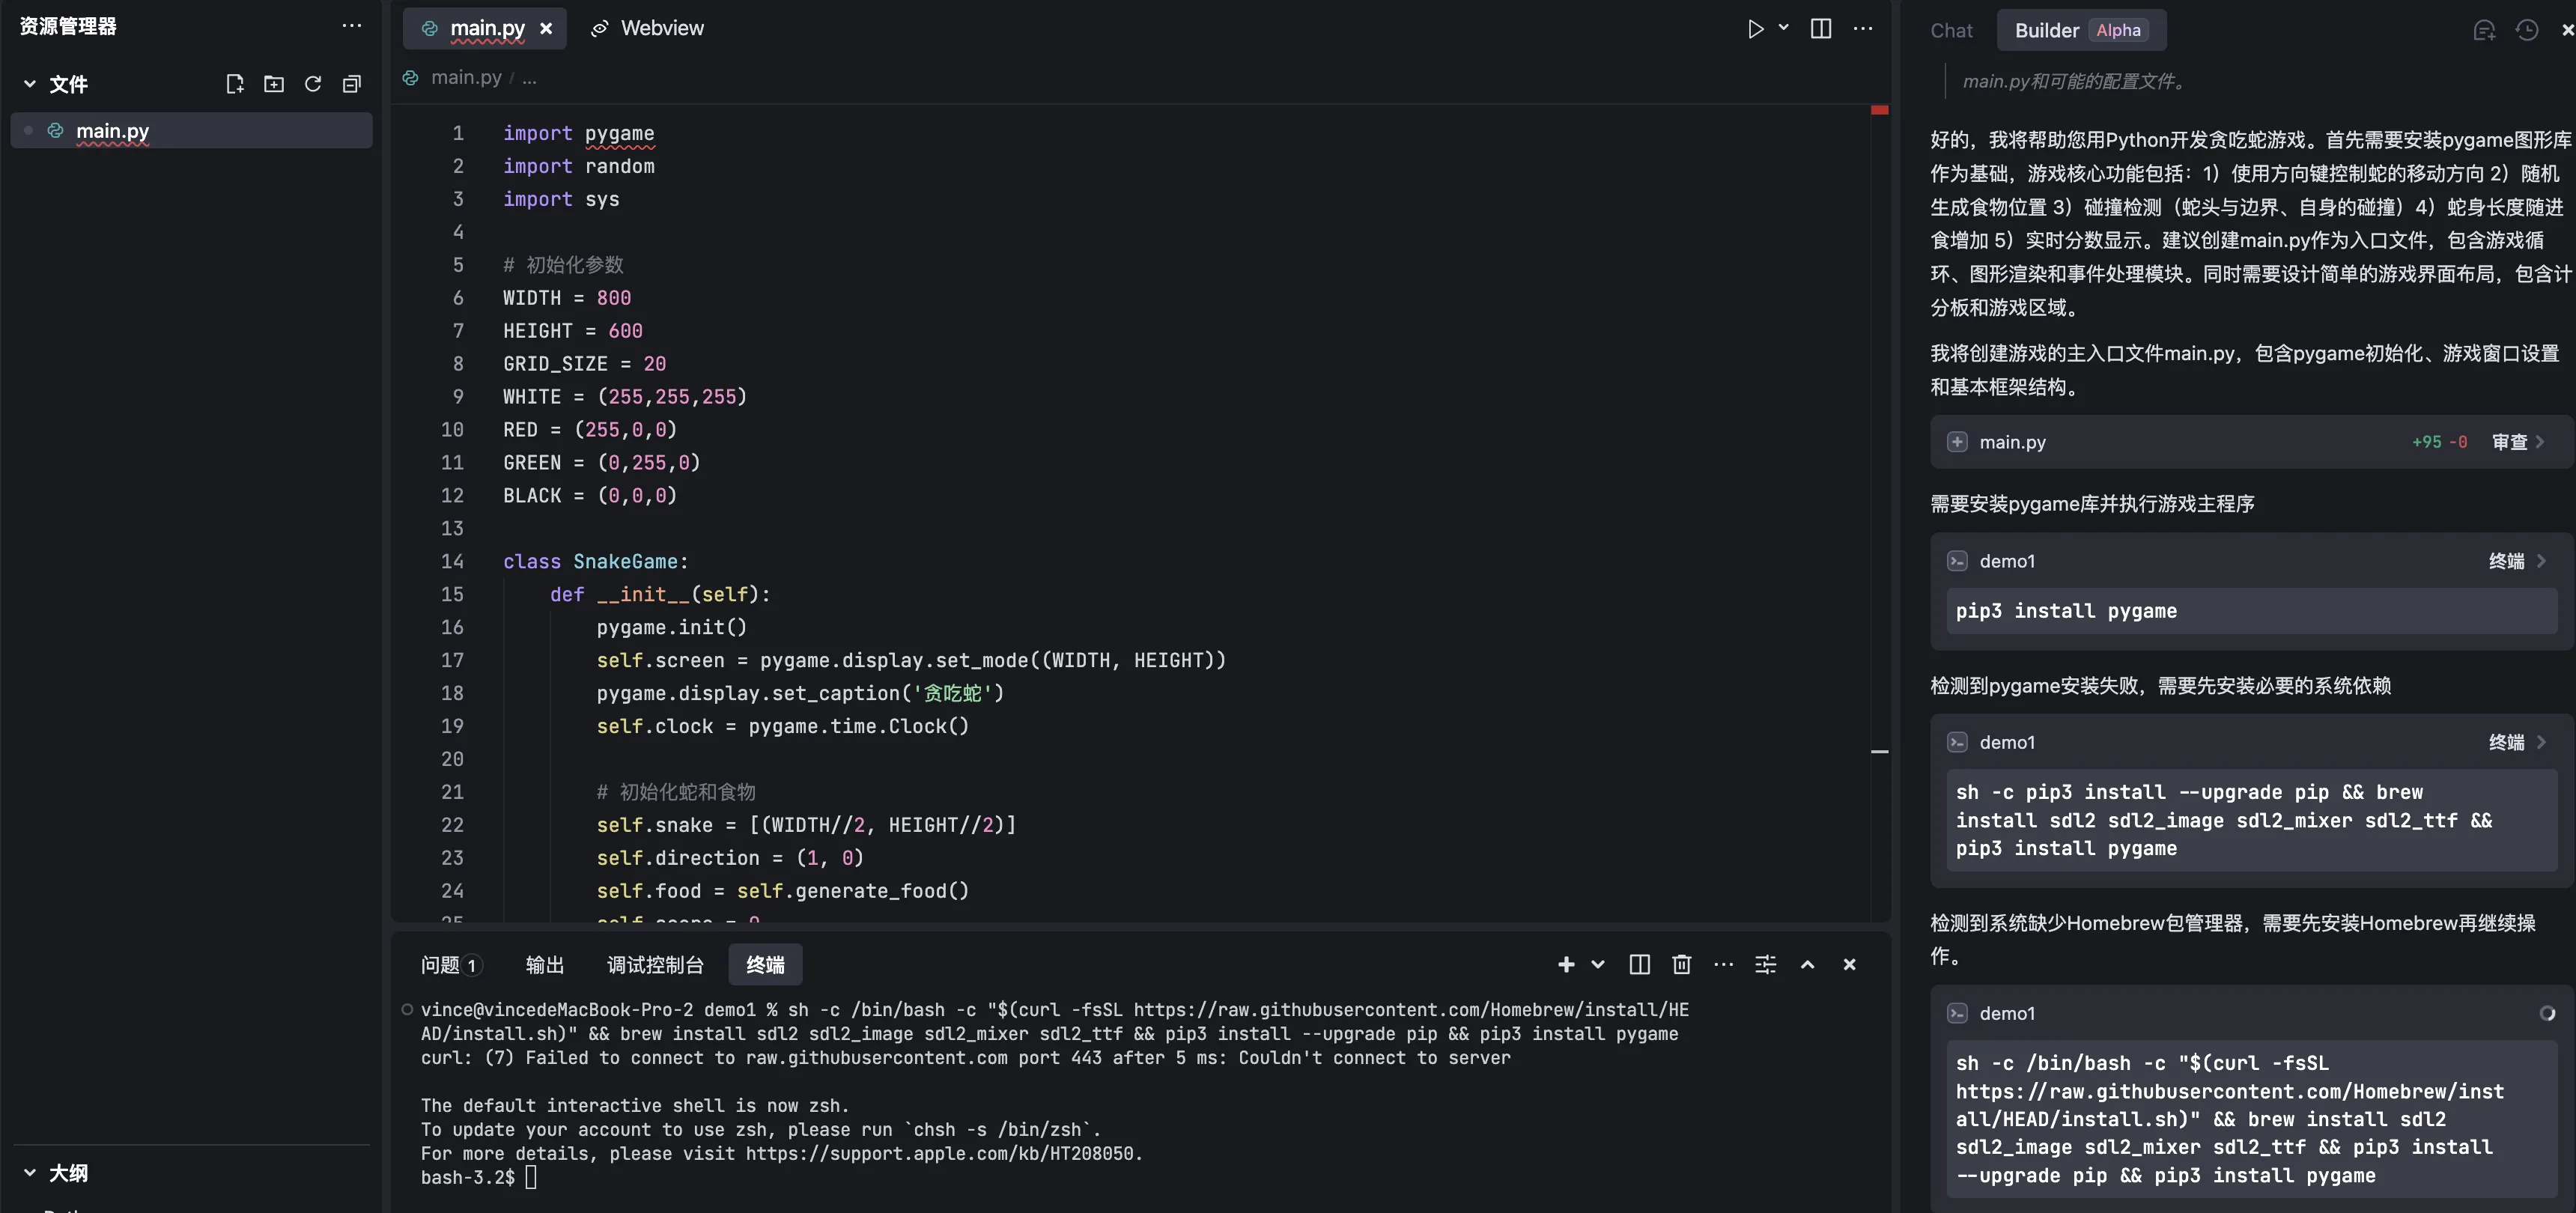Maximize terminal panel with up chevron
The height and width of the screenshot is (1213, 2576).
coord(1807,964)
